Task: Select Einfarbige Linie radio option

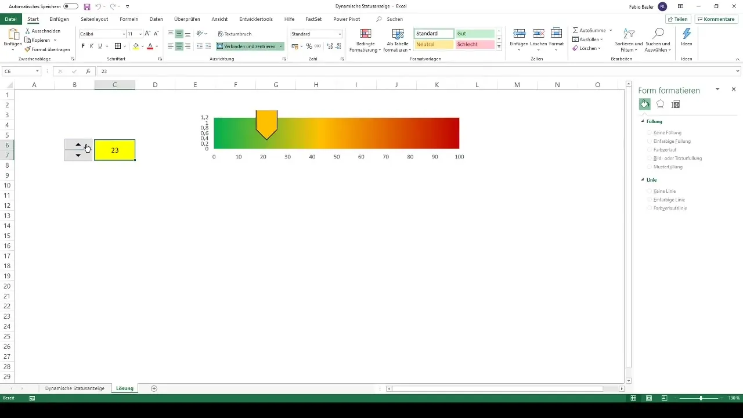Action: (650, 199)
